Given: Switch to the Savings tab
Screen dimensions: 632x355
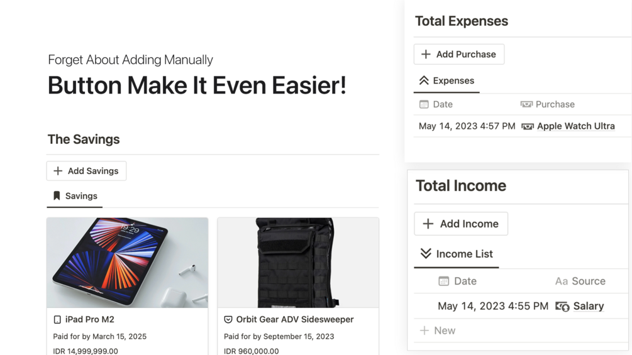Looking at the screenshot, I should click(75, 196).
